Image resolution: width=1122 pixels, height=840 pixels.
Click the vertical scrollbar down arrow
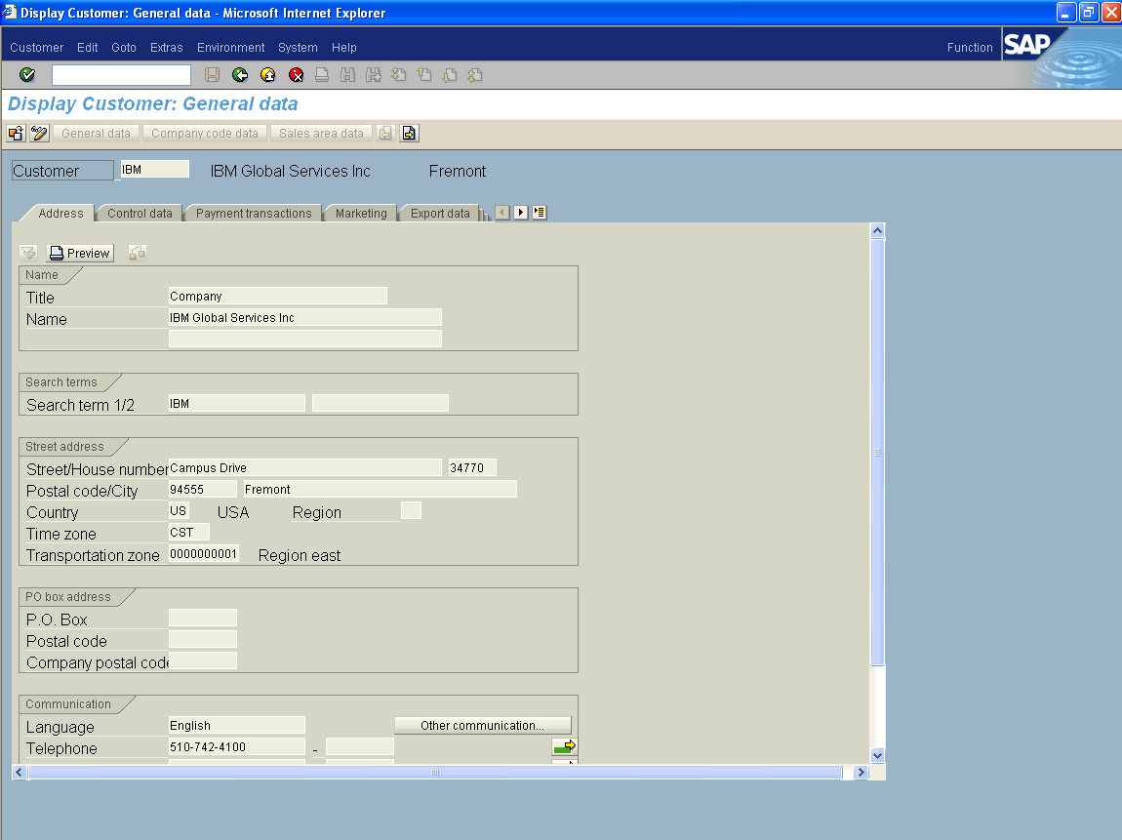[878, 755]
